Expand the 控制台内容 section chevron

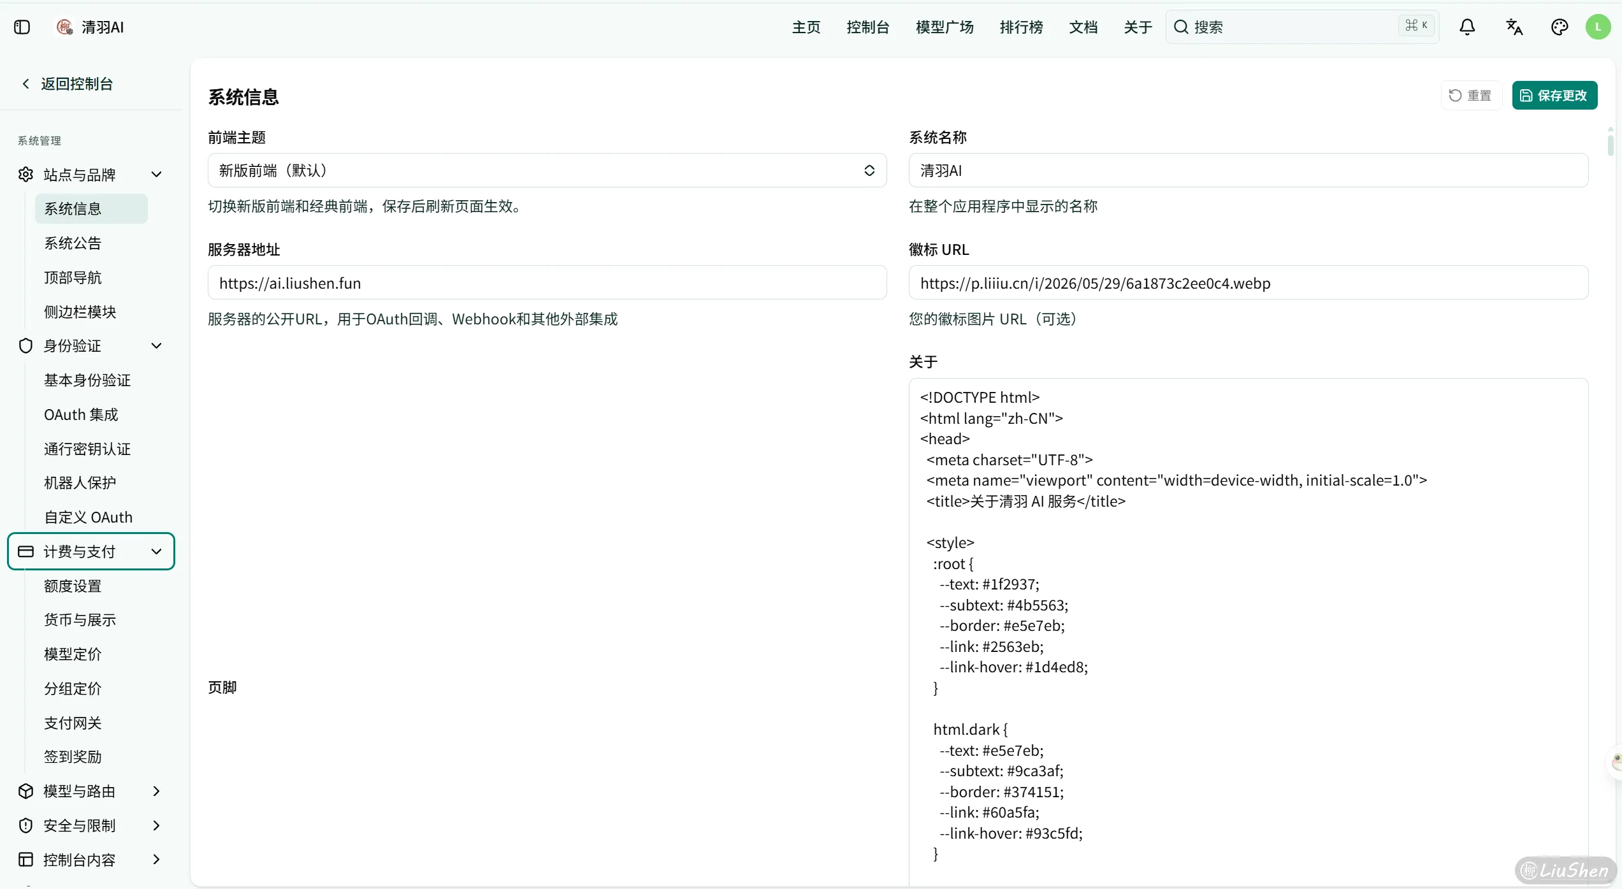(156, 860)
